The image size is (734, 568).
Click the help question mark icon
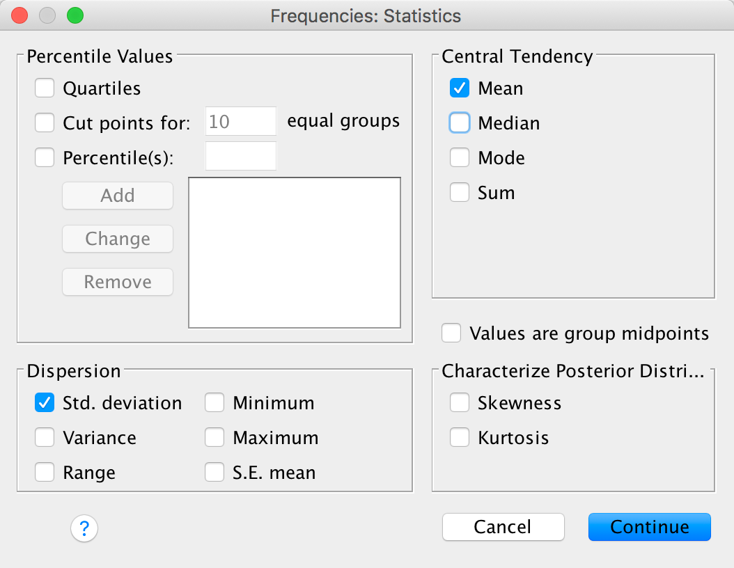click(x=84, y=528)
